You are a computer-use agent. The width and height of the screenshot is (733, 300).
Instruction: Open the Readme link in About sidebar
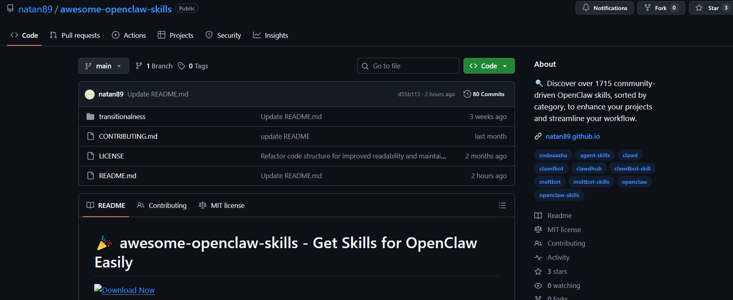coord(553,216)
